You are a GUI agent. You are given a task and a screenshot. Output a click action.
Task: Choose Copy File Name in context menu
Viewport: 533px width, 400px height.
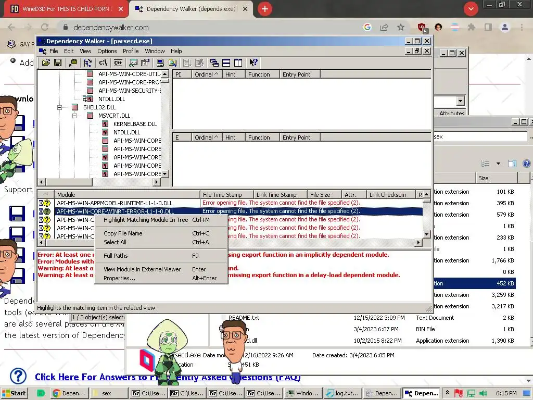coord(160,233)
